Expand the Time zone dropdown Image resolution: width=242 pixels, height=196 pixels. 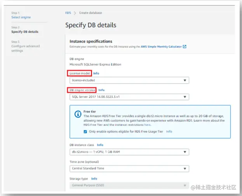[129, 168]
